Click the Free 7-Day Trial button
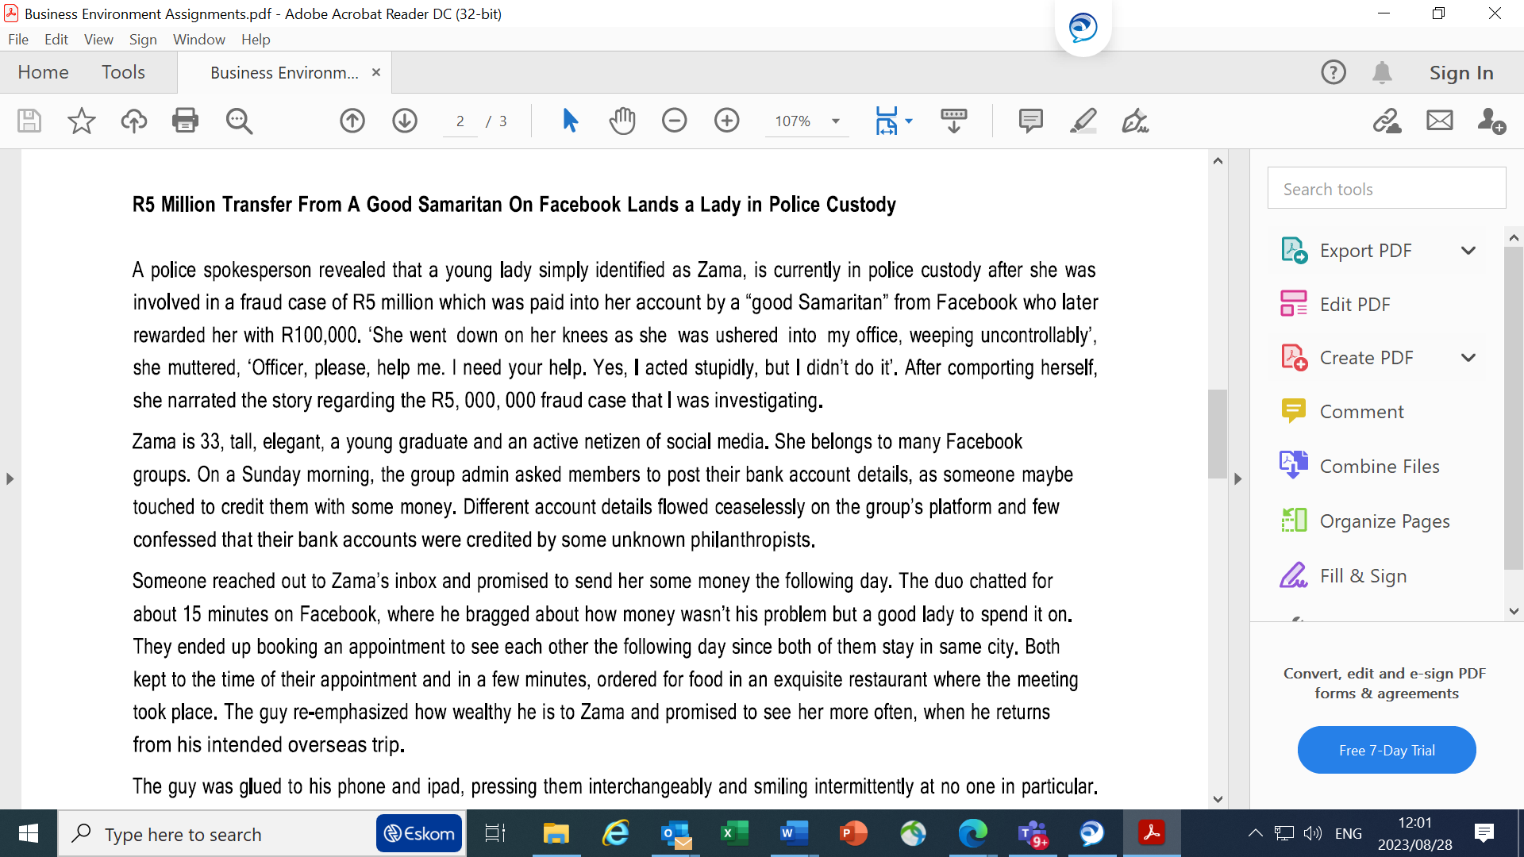Viewport: 1524px width, 857px height. pos(1386,750)
